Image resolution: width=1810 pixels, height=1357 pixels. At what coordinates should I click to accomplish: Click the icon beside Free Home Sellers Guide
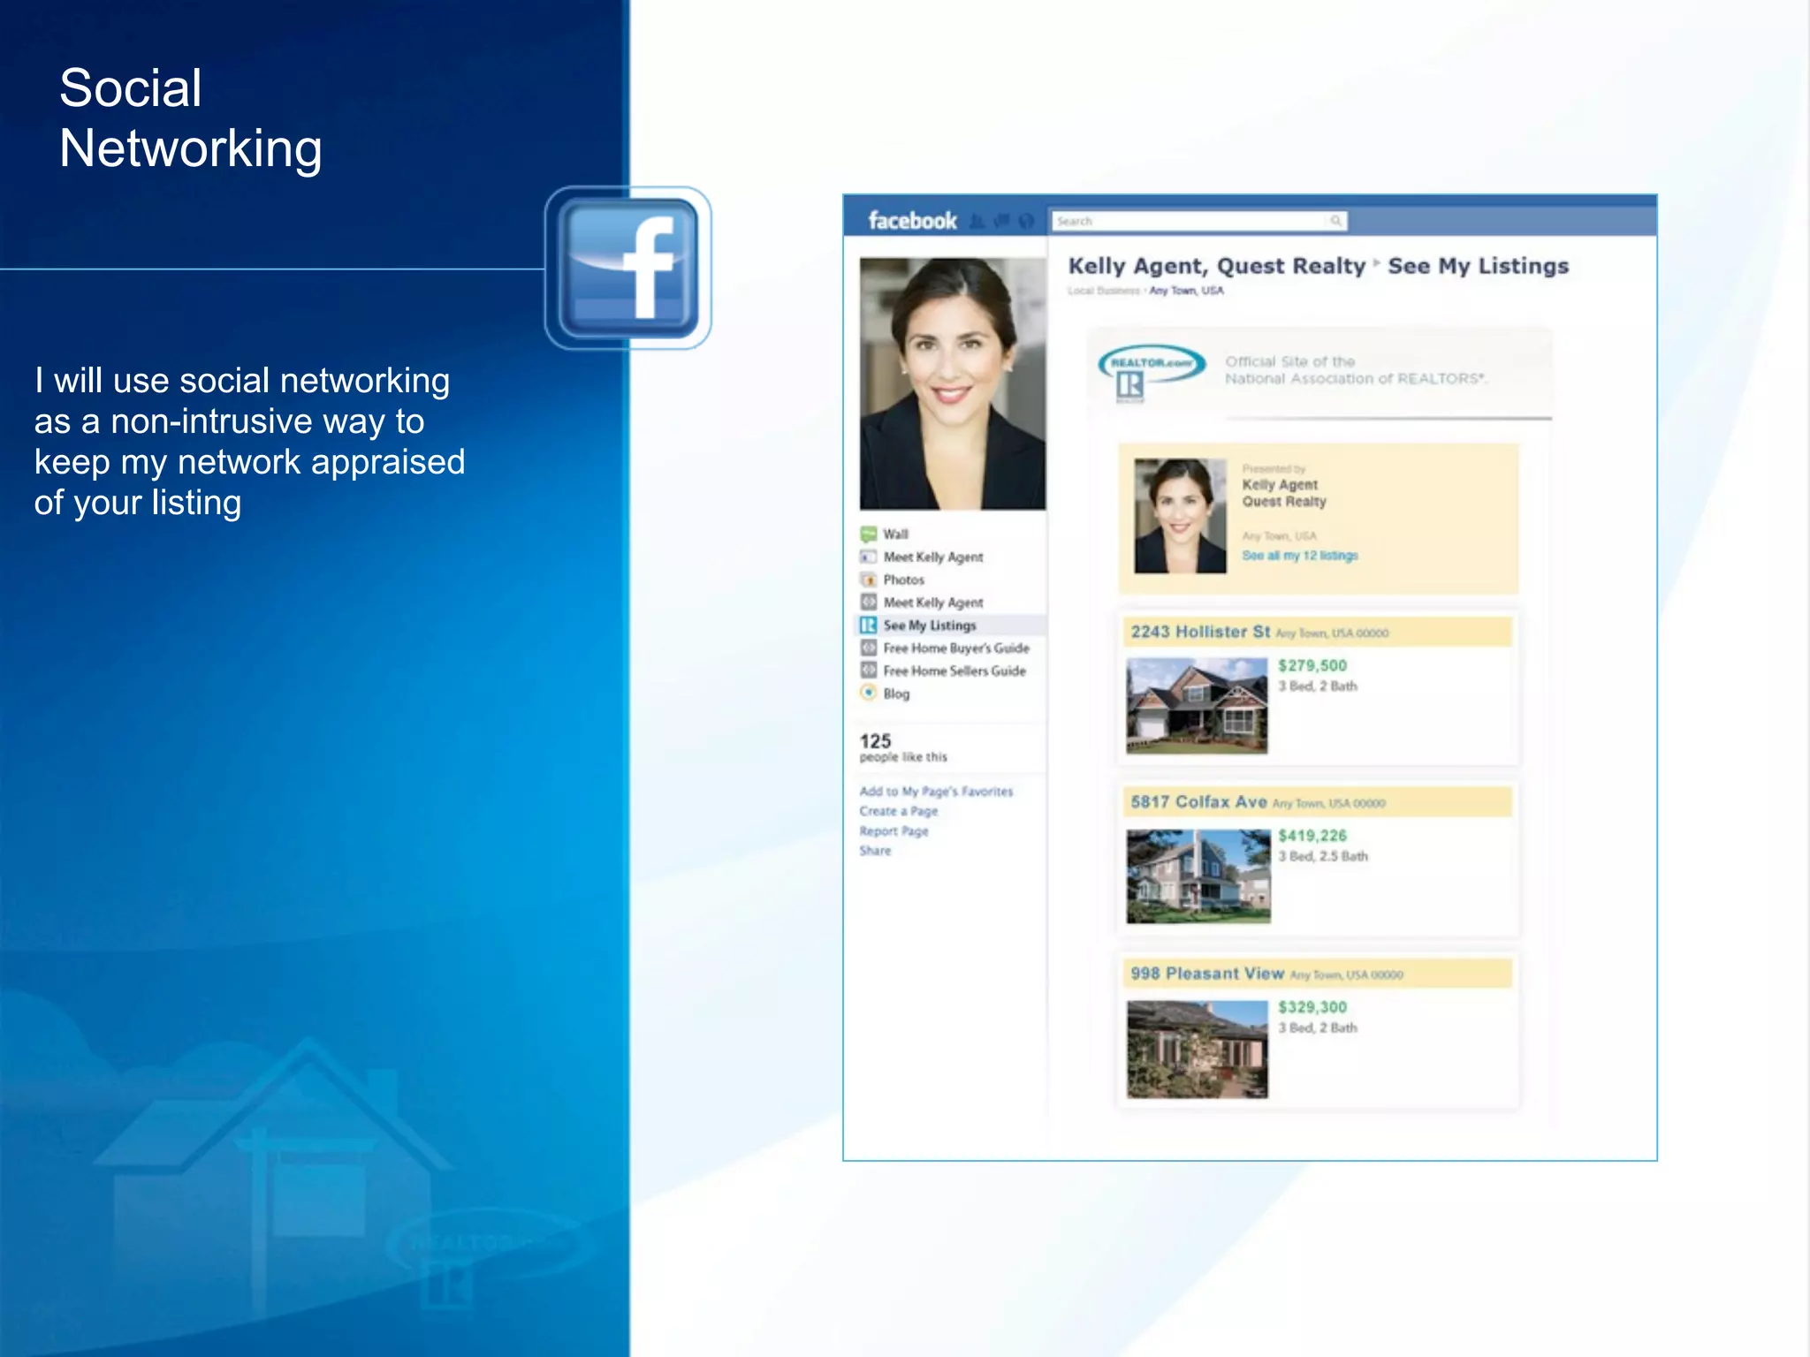click(869, 671)
